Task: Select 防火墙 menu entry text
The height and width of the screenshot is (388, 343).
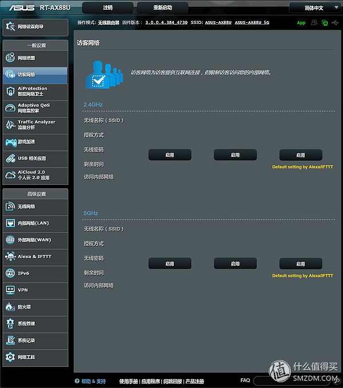Action: (24, 307)
